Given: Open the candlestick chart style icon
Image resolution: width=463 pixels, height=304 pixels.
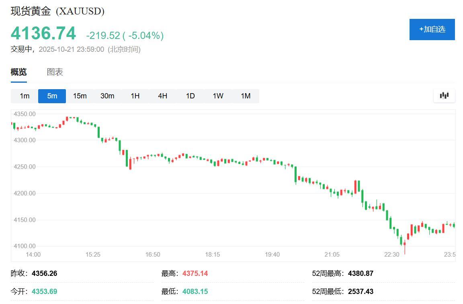Looking at the screenshot, I should click(444, 96).
